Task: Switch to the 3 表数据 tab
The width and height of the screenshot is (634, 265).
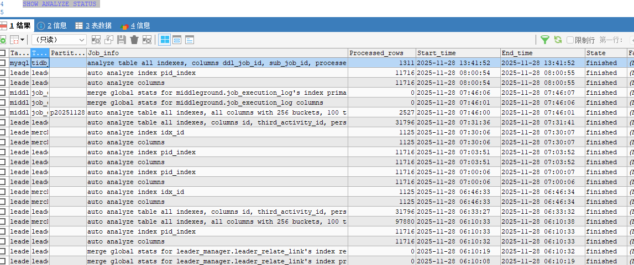Action: tap(93, 25)
